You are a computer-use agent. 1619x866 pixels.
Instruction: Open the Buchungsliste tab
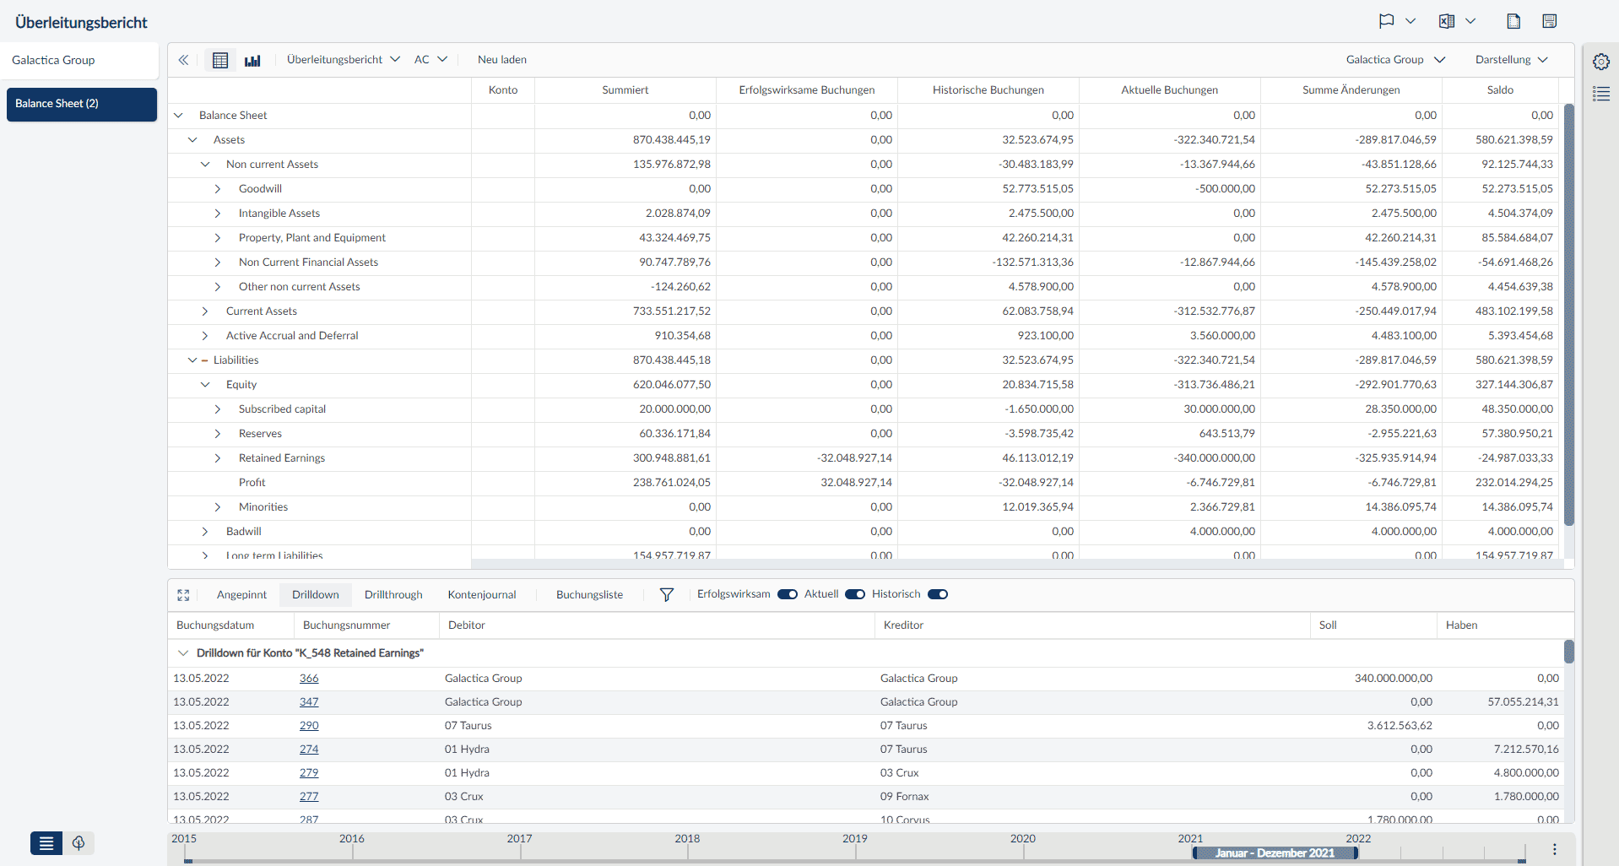pyautogui.click(x=589, y=595)
